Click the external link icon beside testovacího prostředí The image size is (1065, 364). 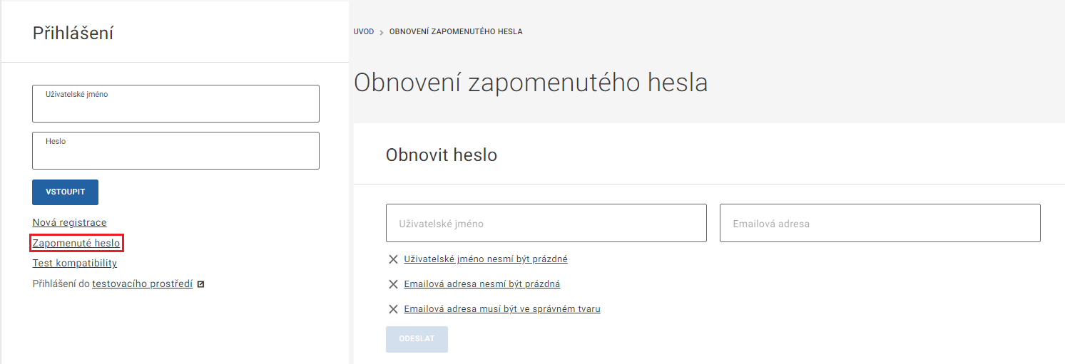pos(201,284)
